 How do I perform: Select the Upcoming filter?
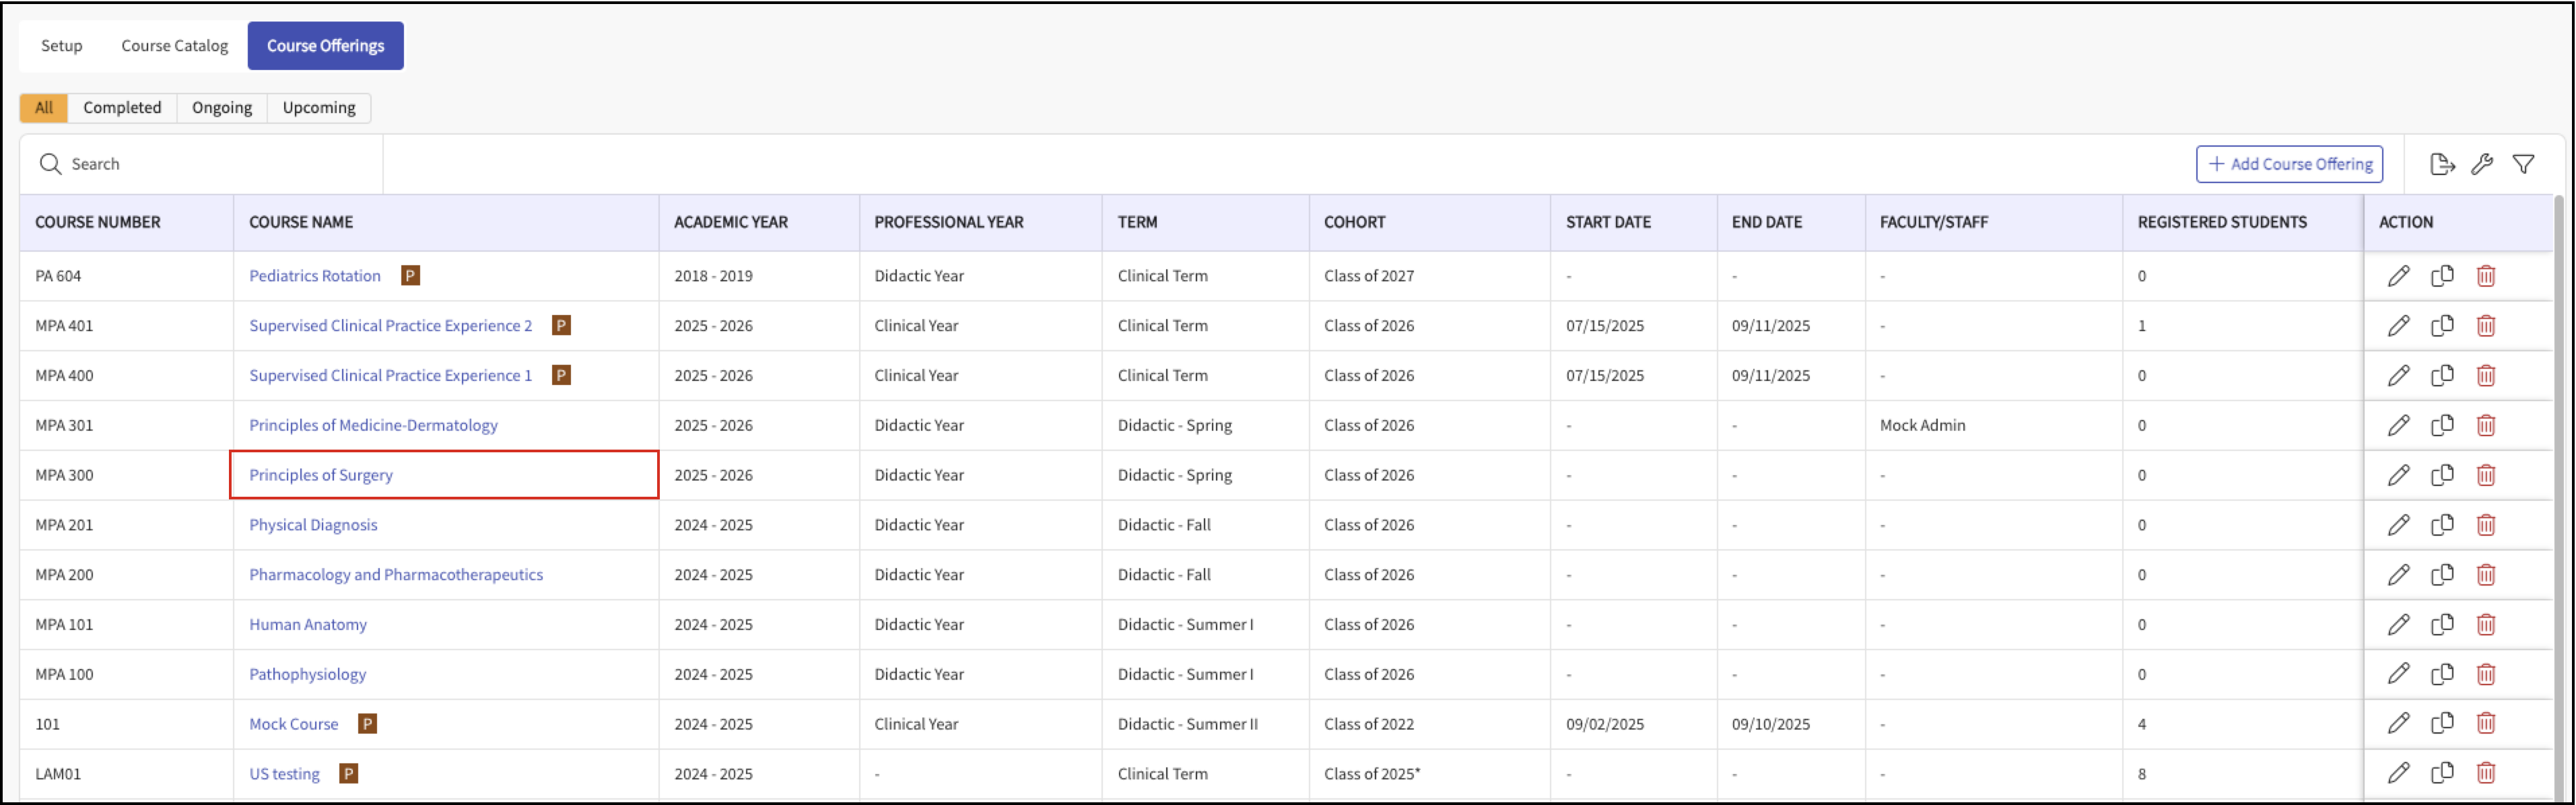(319, 108)
